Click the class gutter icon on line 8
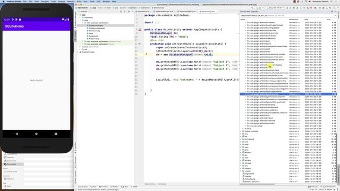This screenshot has height=191, width=340. [140, 30]
